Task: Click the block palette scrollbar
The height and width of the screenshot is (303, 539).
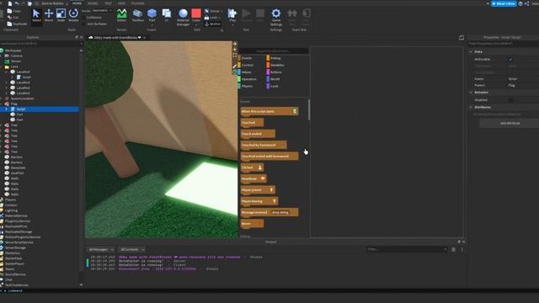Action: pyautogui.click(x=309, y=109)
